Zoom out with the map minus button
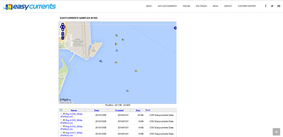 (63, 38)
